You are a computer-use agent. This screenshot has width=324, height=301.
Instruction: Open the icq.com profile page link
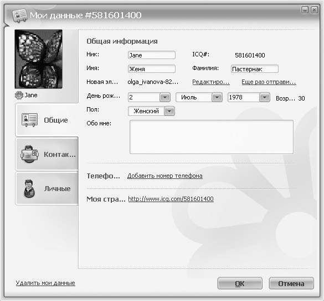click(171, 199)
